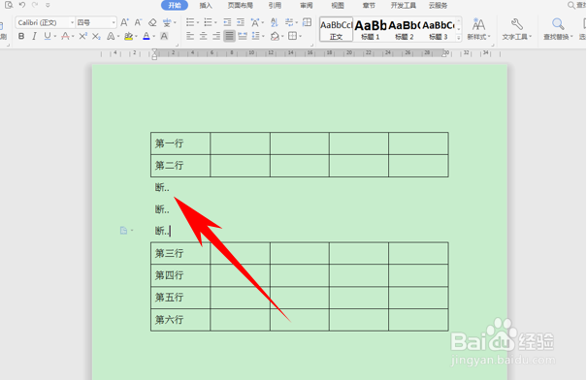The height and width of the screenshot is (380, 587).
Task: Expand the highlight color dropdown arrow
Action: [x=136, y=36]
